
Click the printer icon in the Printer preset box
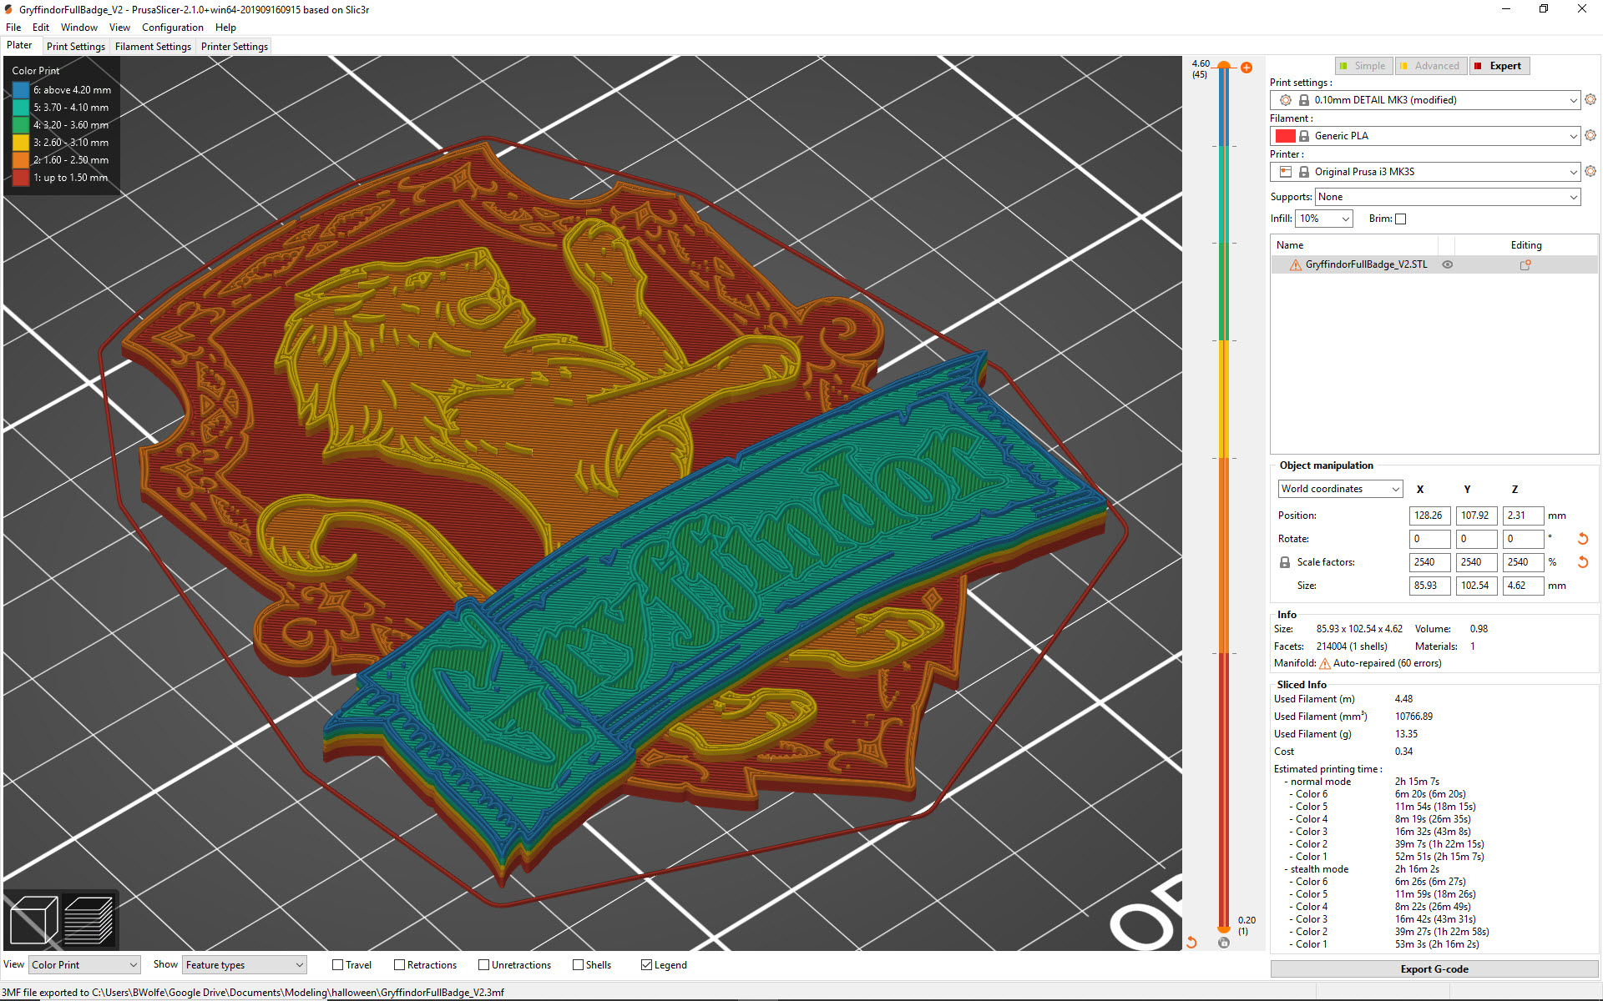1286,172
